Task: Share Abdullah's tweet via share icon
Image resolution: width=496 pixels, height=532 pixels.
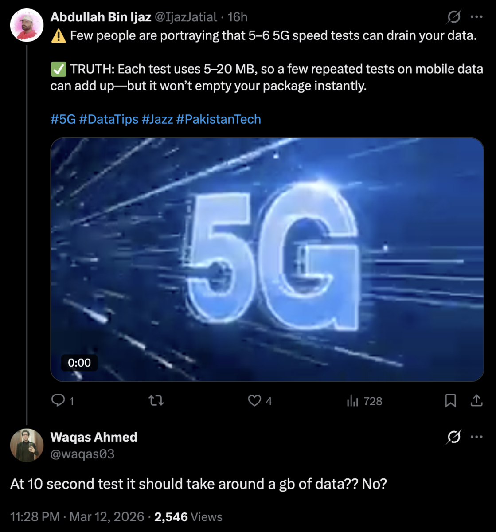Action: [x=476, y=401]
